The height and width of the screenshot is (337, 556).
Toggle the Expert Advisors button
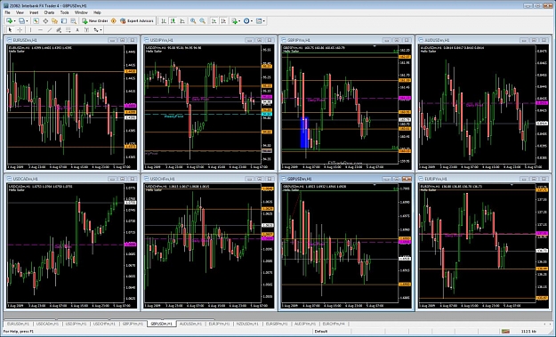136,21
